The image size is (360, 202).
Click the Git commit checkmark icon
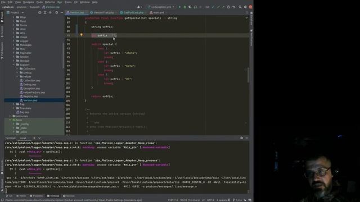(x=218, y=7)
